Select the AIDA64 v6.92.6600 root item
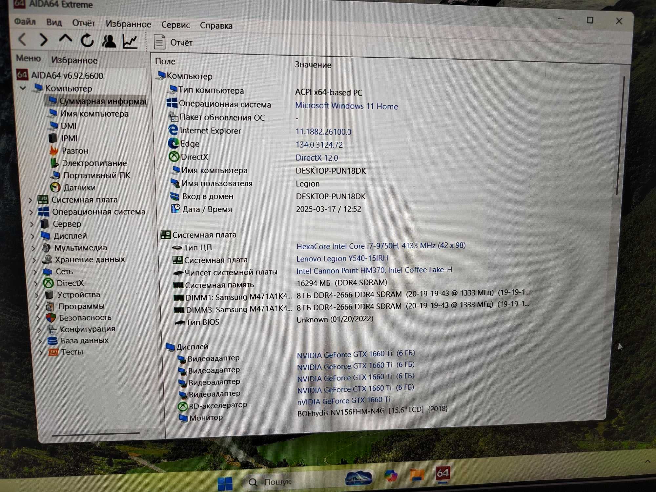The image size is (656, 492). (60, 75)
